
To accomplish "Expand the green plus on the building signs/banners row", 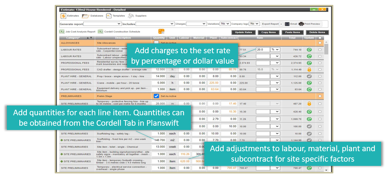I will (62, 154).
